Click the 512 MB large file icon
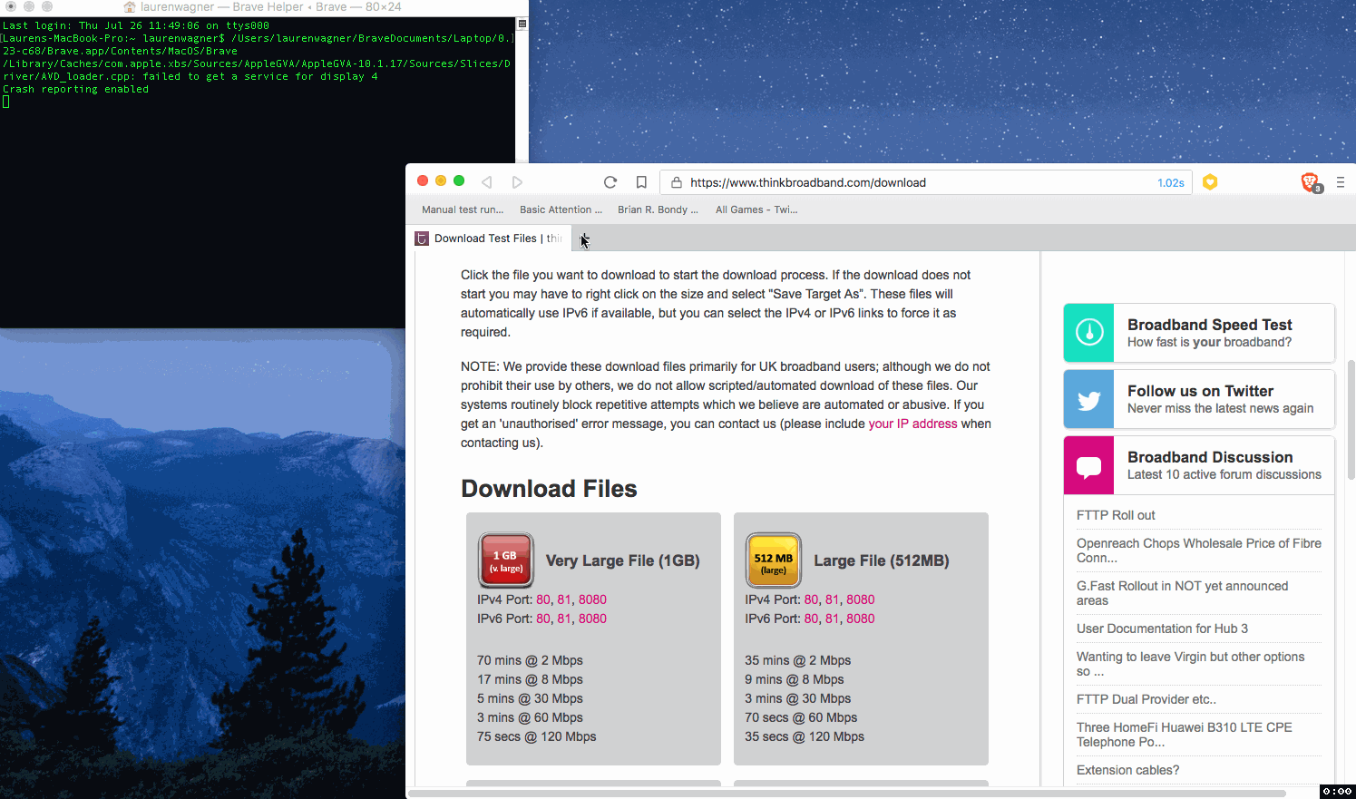 point(774,560)
